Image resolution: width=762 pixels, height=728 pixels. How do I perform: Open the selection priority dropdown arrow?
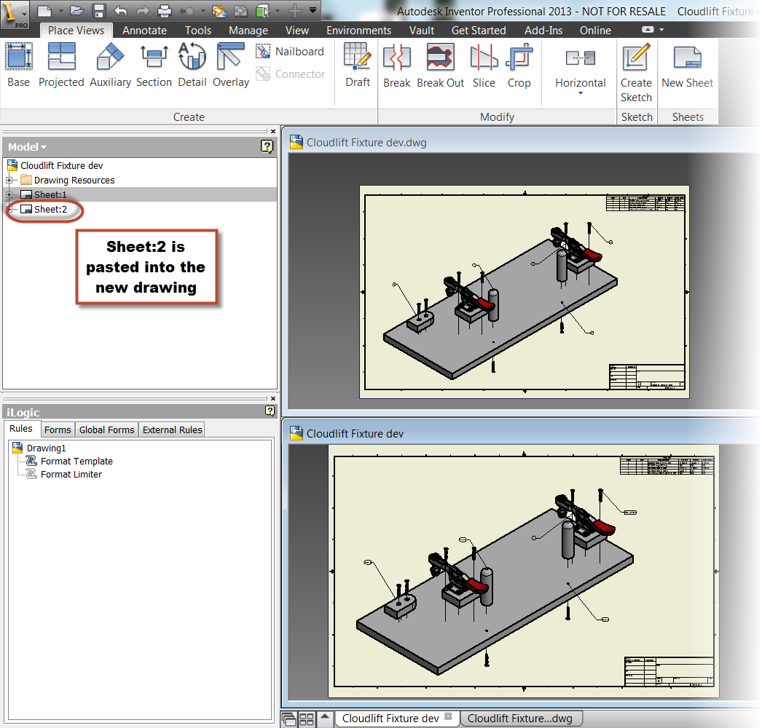(x=278, y=10)
